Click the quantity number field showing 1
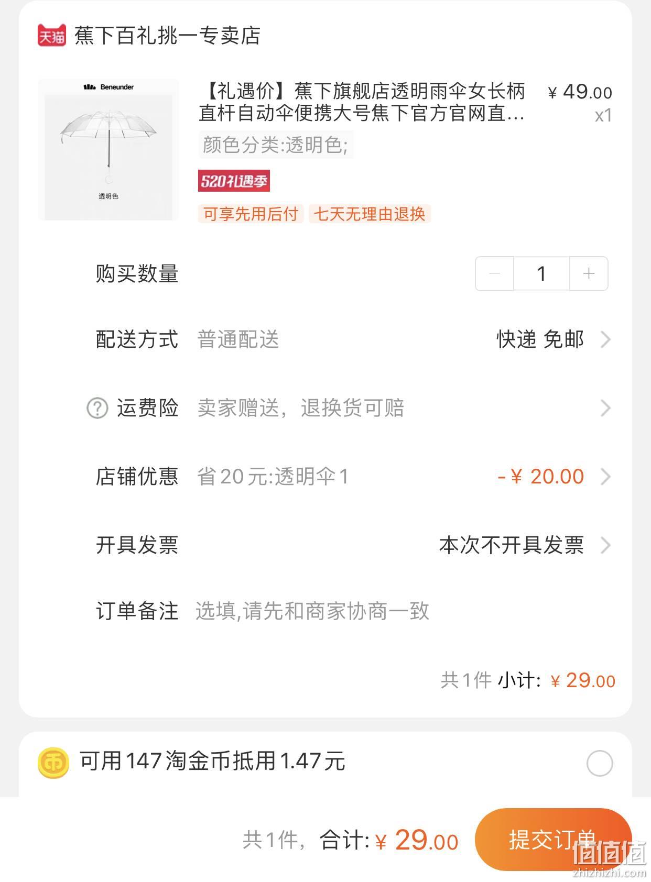This screenshot has height=882, width=651. (x=541, y=273)
